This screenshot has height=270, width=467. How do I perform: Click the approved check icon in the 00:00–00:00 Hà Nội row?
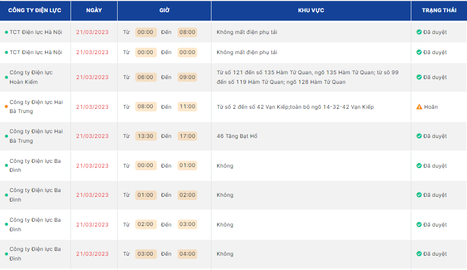pos(419,52)
